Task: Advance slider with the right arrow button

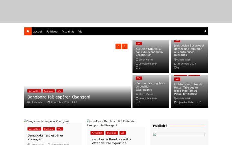Action: [125, 46]
